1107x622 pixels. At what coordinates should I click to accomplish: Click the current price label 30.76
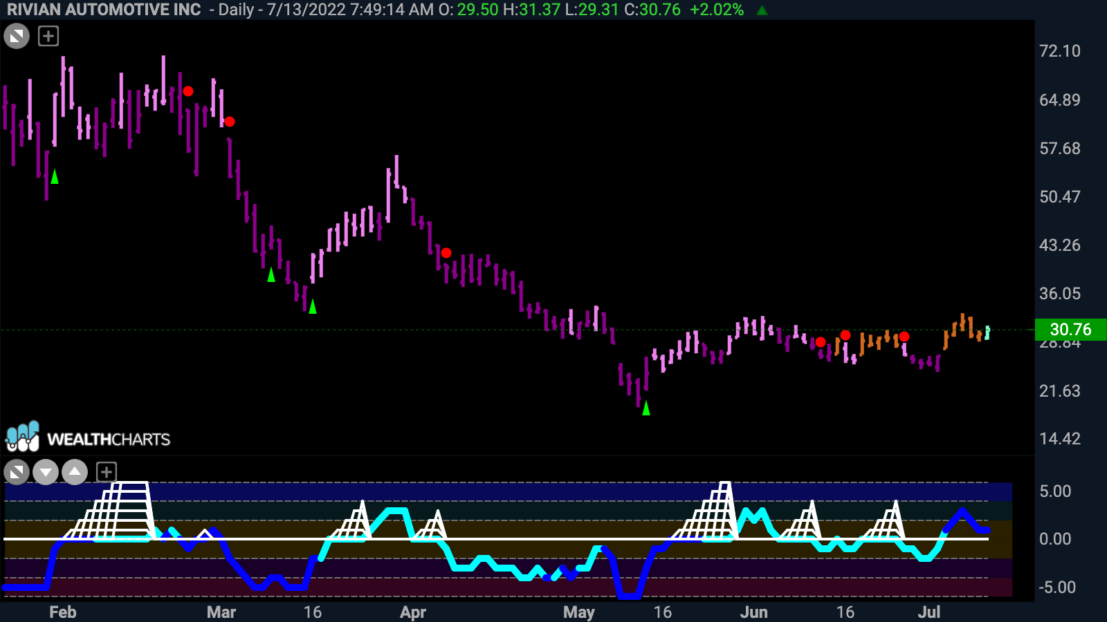coord(1070,330)
